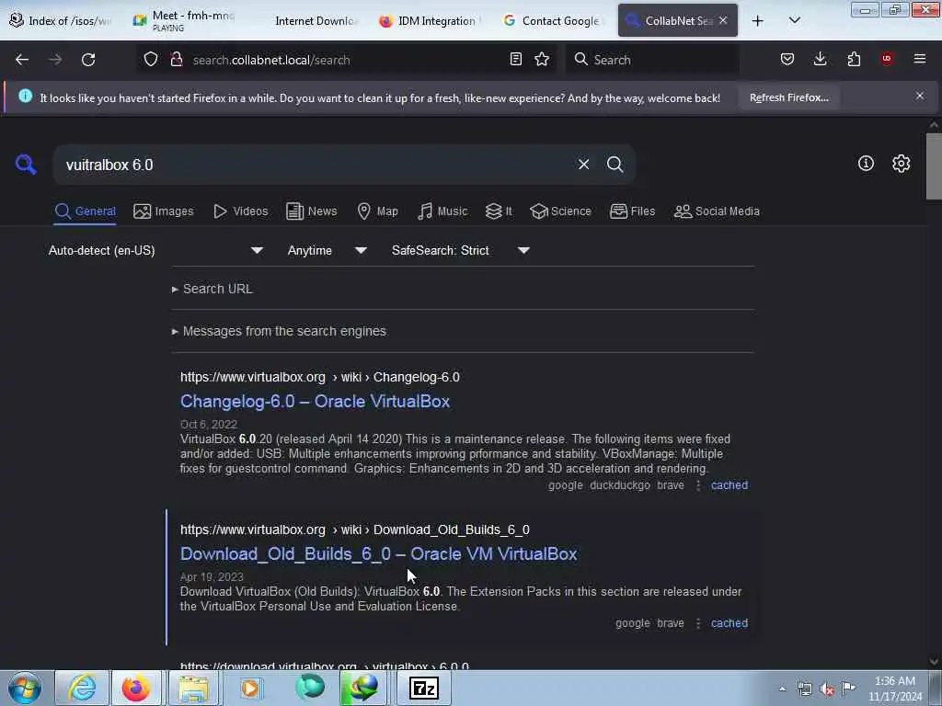Image resolution: width=942 pixels, height=706 pixels.
Task: Select the Science search category
Action: coord(560,211)
